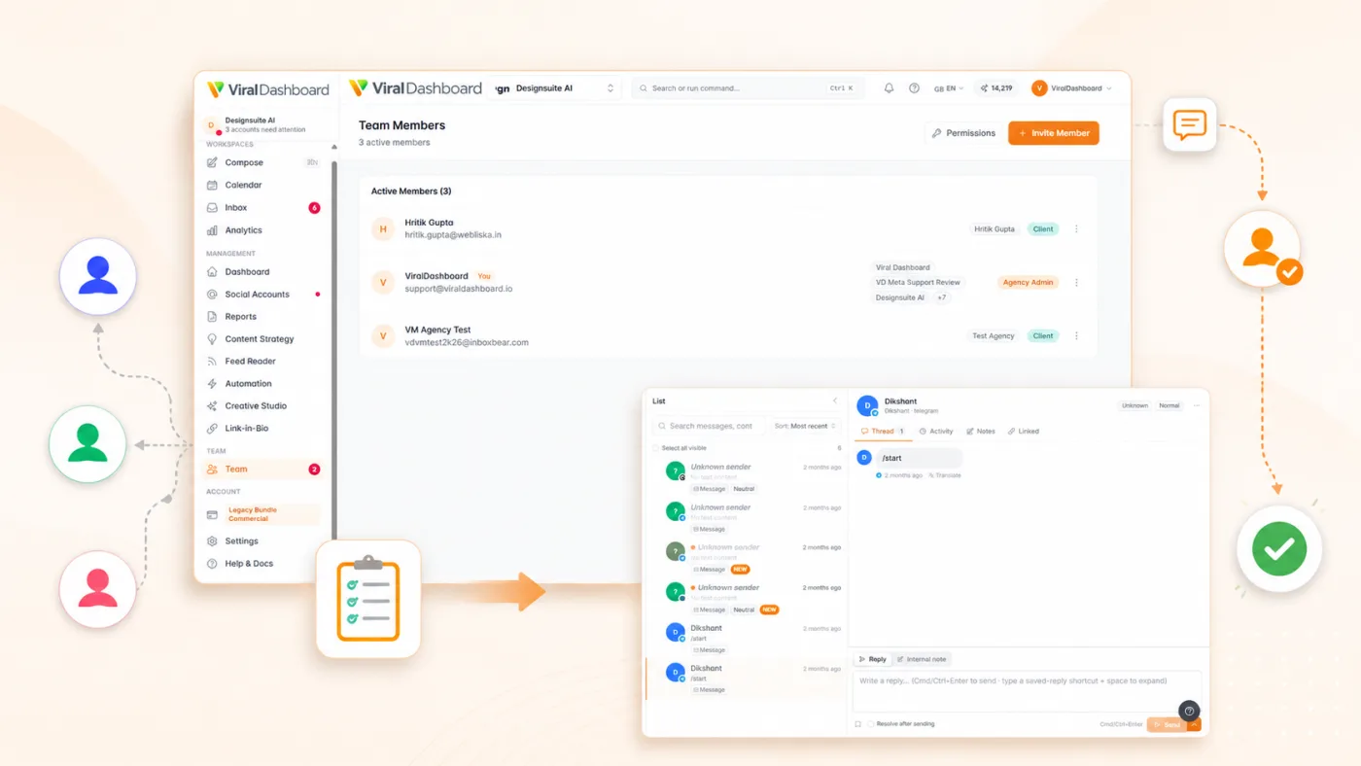Open the Designsuite AI workspace selector
Viewport: 1361px width, 766px height.
pos(555,88)
